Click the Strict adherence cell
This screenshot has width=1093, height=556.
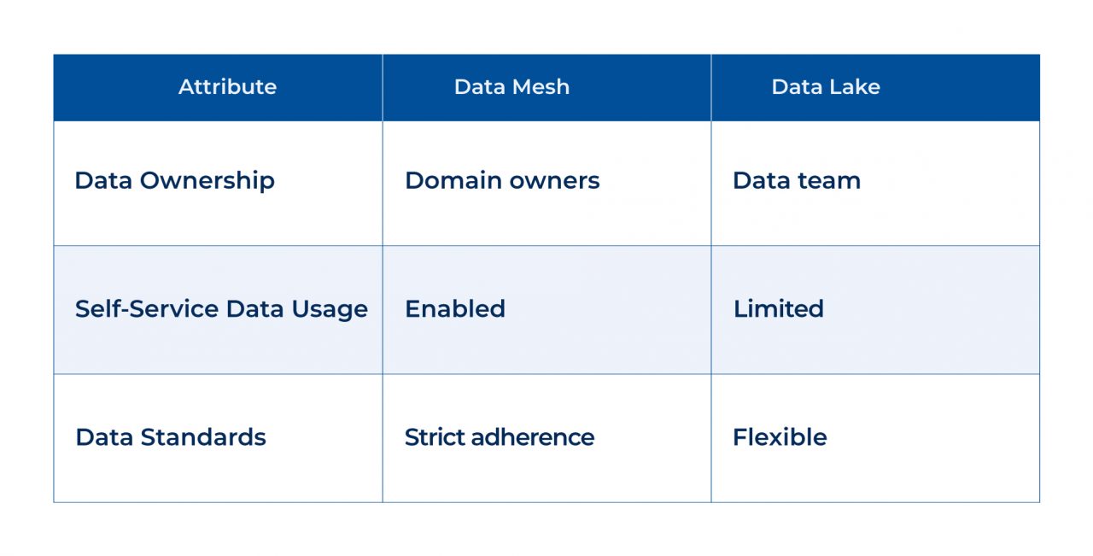click(499, 437)
